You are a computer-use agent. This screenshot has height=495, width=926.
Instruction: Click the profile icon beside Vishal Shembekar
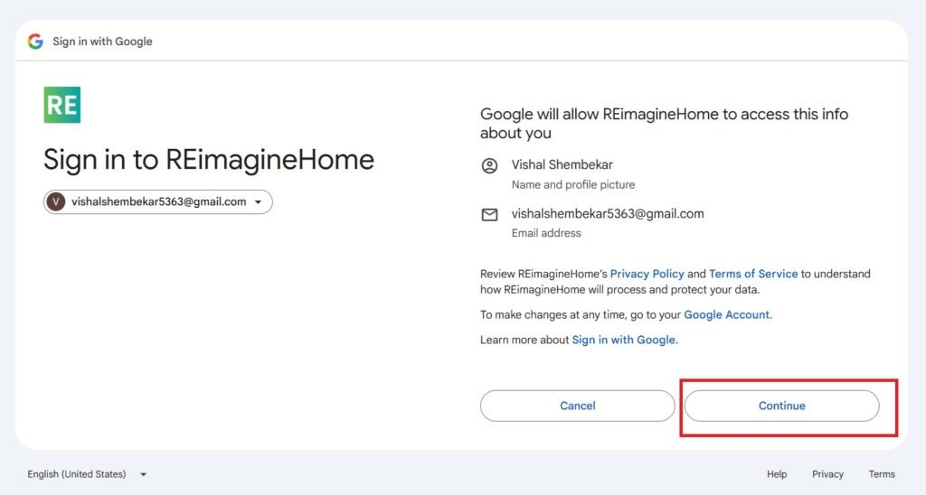click(x=489, y=166)
